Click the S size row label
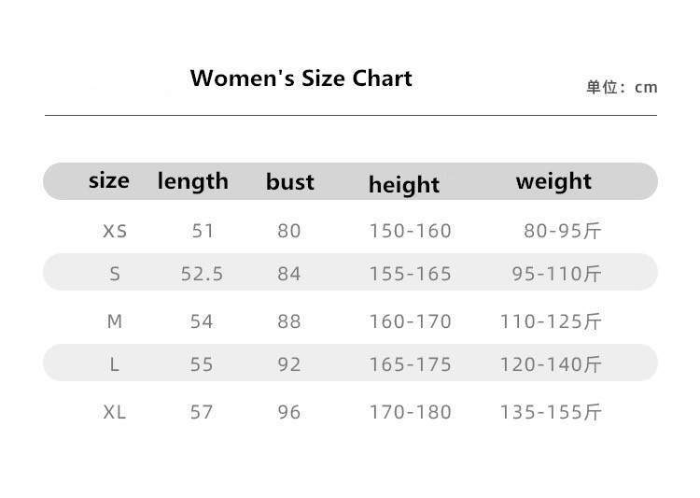 [115, 274]
